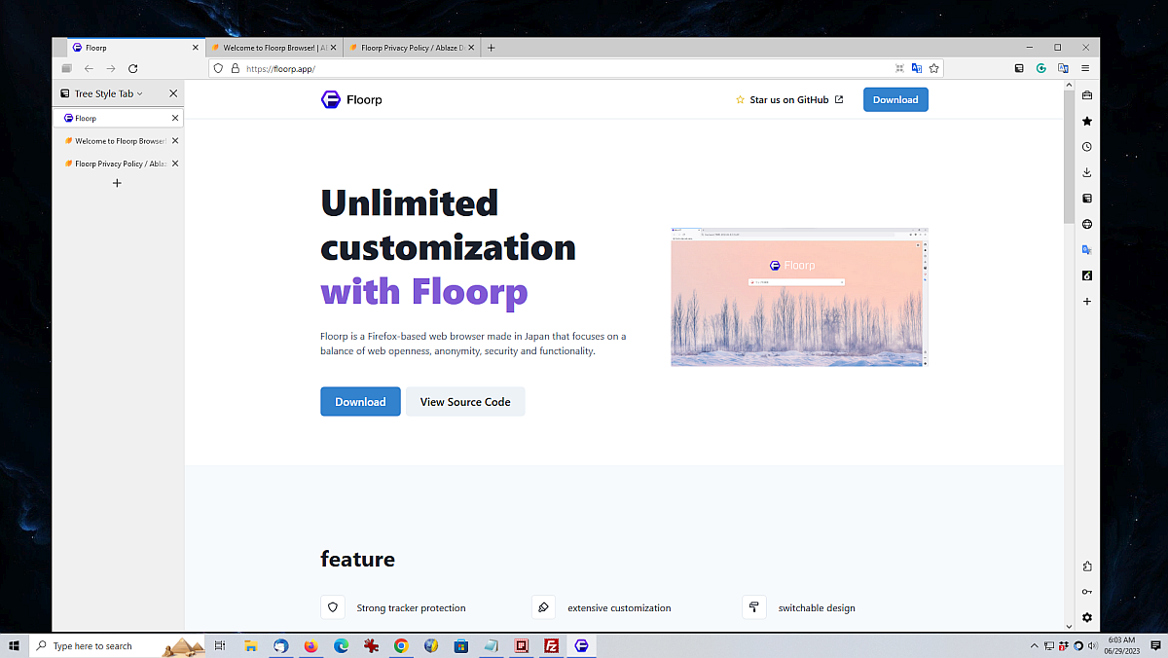Image resolution: width=1168 pixels, height=658 pixels.
Task: Click the tracking protection shield icon
Action: point(218,69)
